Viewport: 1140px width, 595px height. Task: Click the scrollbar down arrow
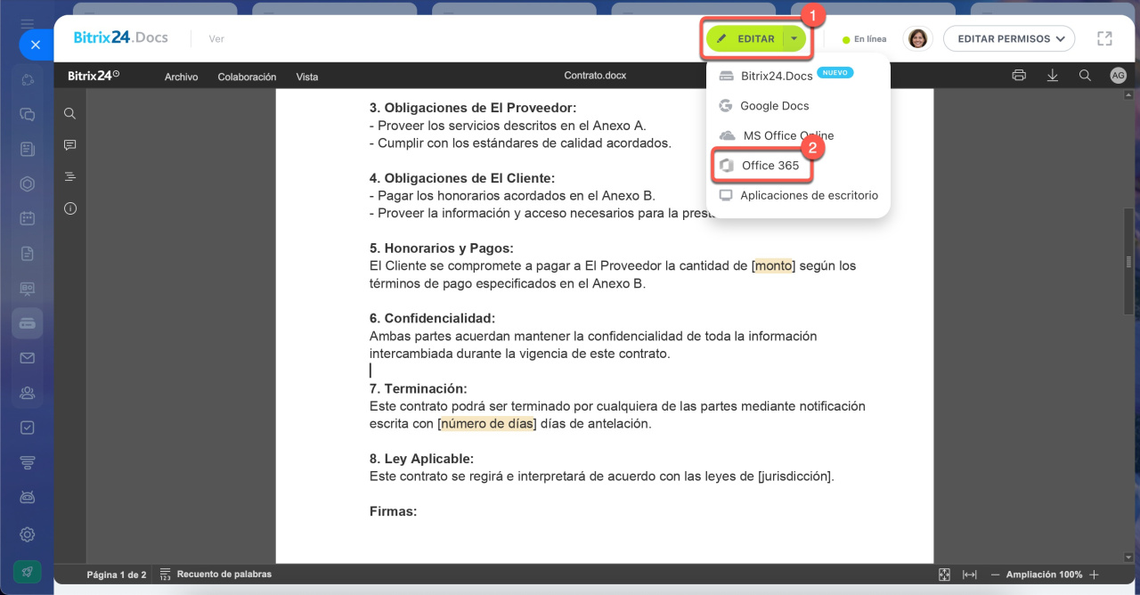tap(1129, 558)
